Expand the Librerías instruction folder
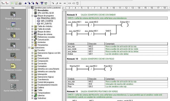The image size is (170, 101). pos(32,96)
